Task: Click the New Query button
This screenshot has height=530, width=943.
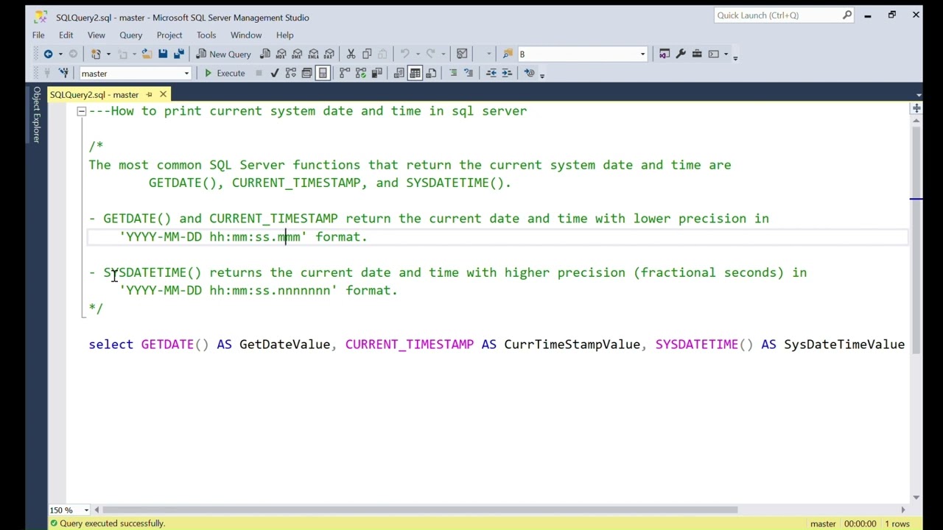Action: tap(224, 54)
